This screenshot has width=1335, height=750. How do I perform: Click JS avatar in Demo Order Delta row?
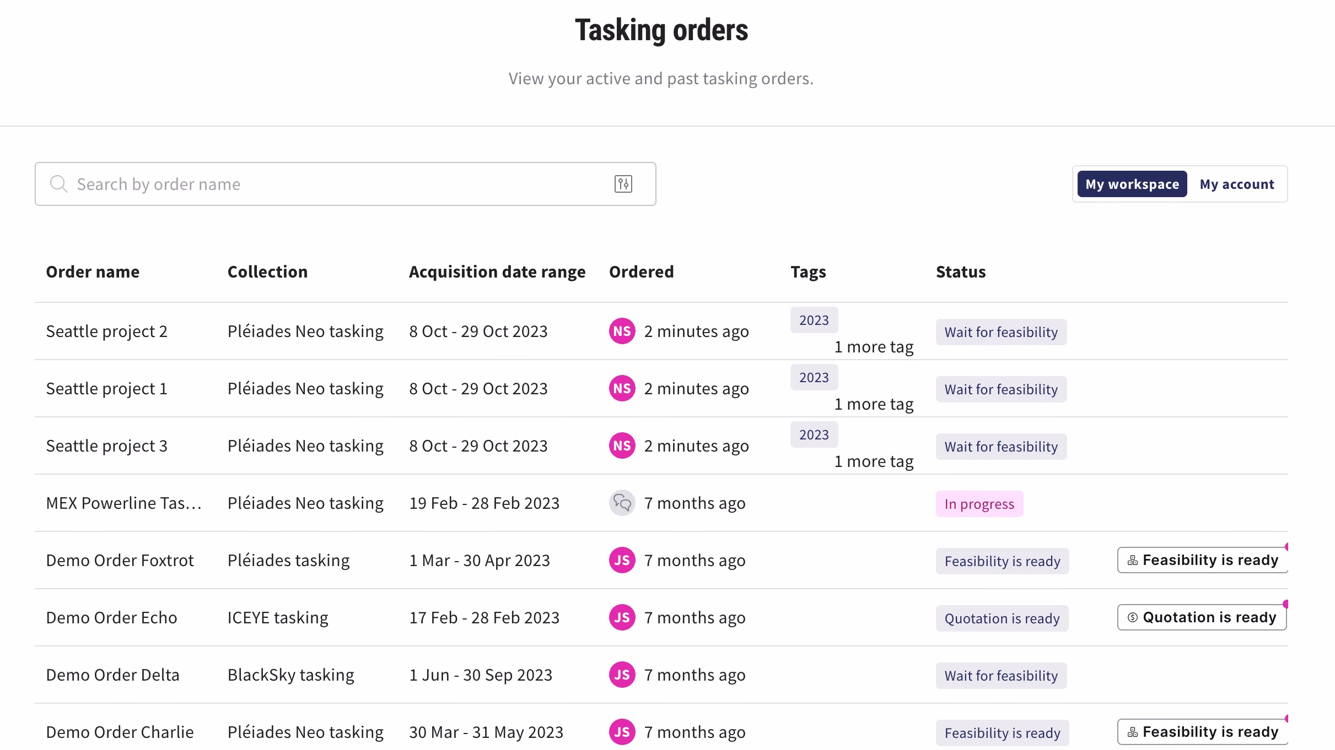(622, 675)
